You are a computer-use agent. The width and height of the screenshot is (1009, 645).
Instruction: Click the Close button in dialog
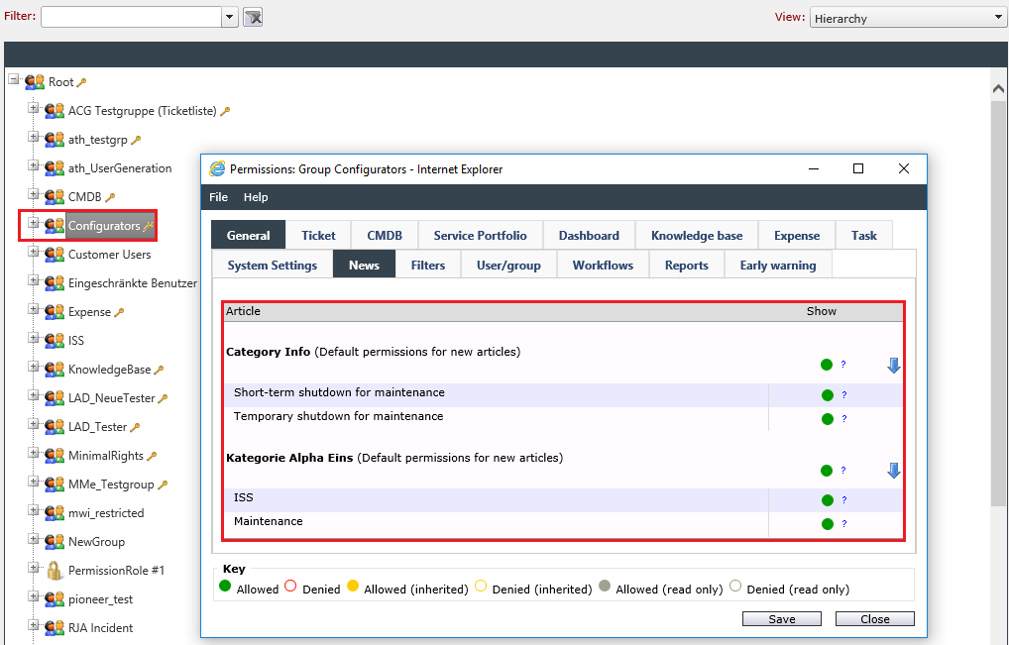click(x=874, y=618)
